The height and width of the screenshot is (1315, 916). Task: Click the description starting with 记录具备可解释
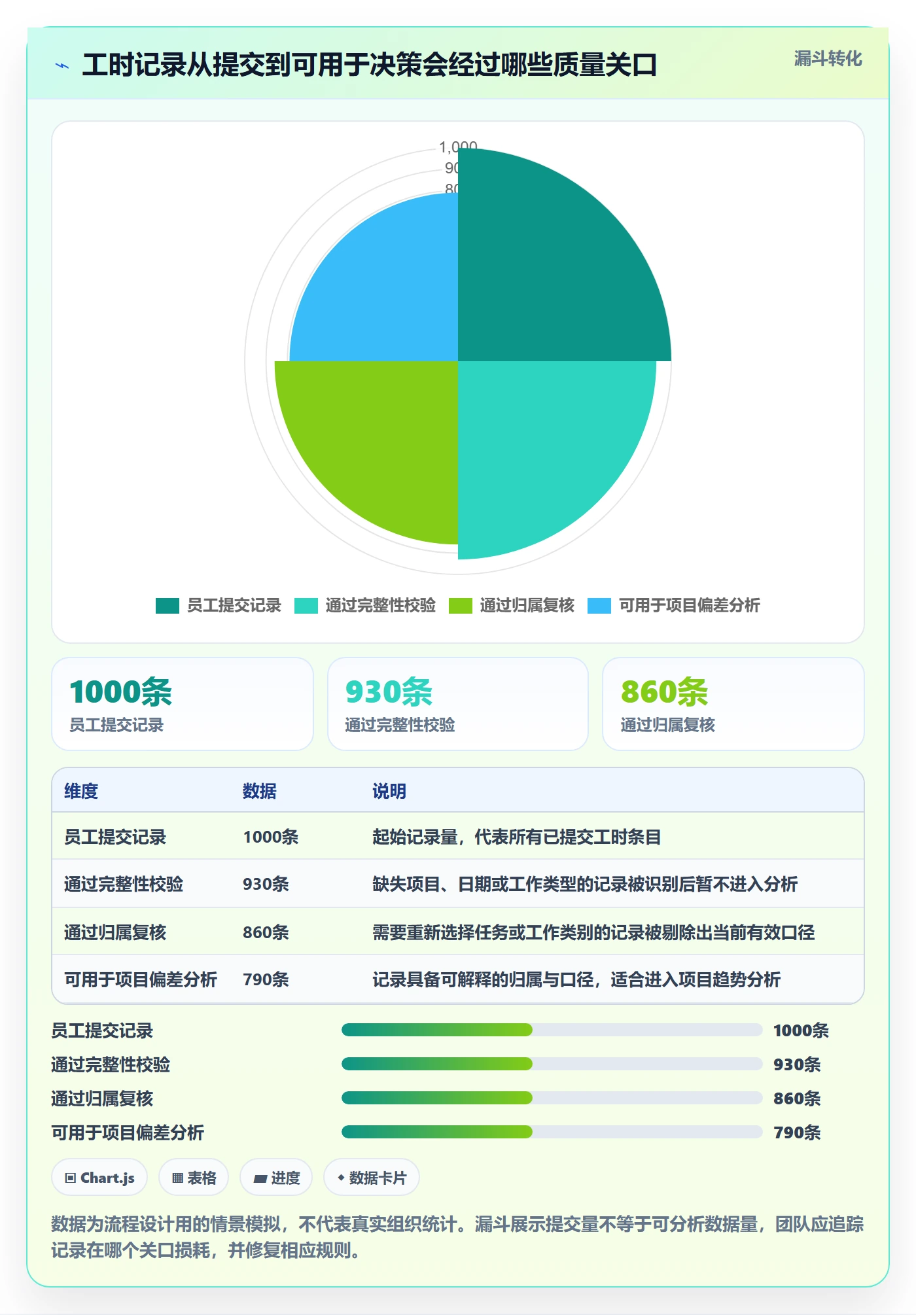coord(576,979)
